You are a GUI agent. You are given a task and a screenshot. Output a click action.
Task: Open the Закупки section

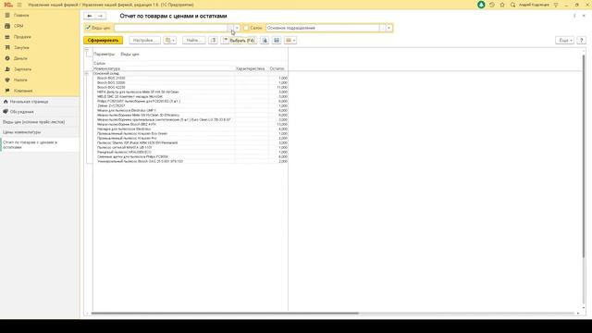(x=21, y=47)
